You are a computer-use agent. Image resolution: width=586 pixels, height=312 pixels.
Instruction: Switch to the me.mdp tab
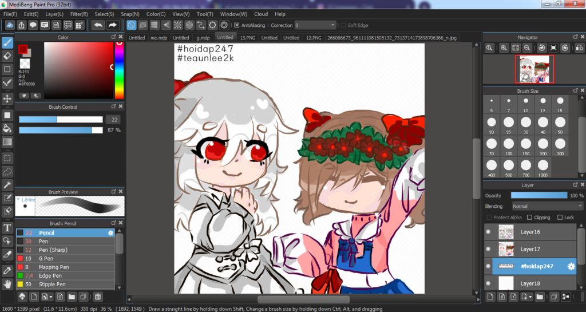point(159,38)
